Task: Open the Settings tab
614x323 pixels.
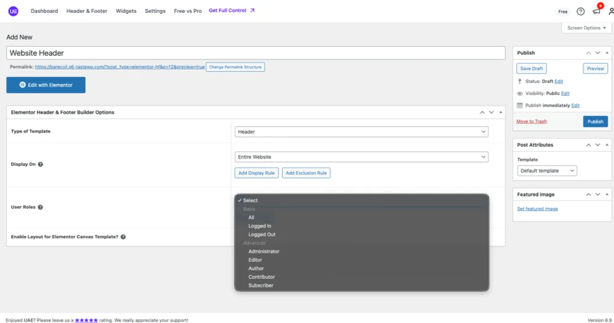Action: 155,11
